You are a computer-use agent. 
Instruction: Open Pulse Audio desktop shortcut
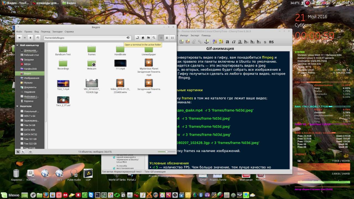point(74,175)
